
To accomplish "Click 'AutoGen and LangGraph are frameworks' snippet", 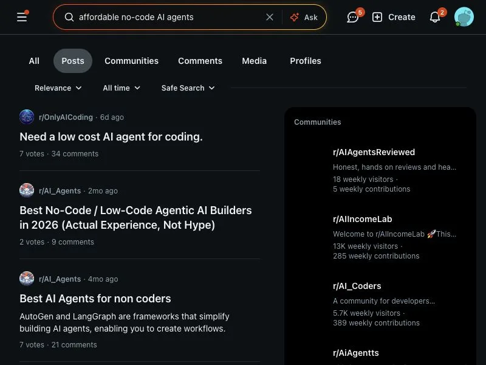I will tap(125, 322).
